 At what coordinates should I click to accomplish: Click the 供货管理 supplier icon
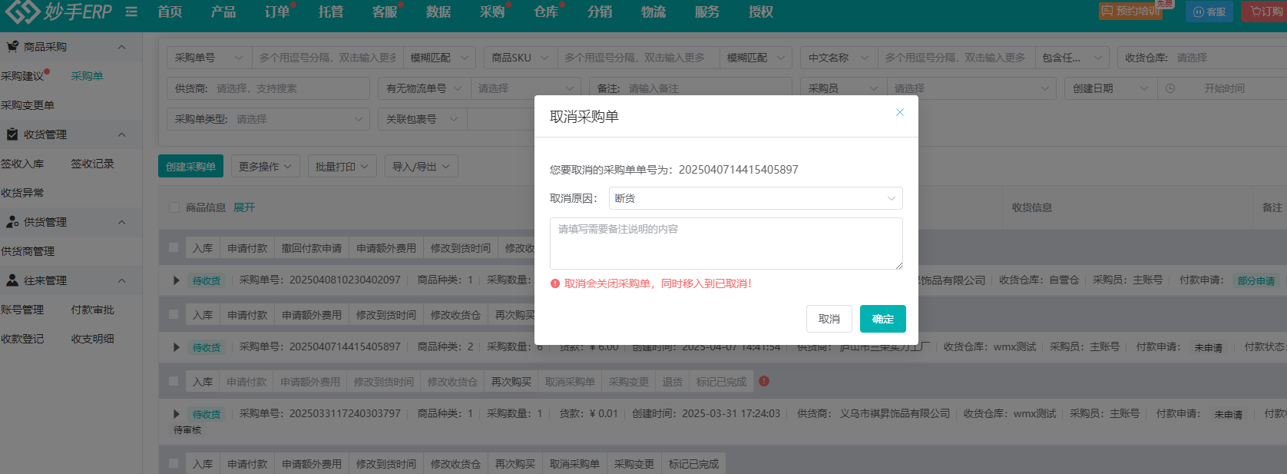[x=12, y=222]
